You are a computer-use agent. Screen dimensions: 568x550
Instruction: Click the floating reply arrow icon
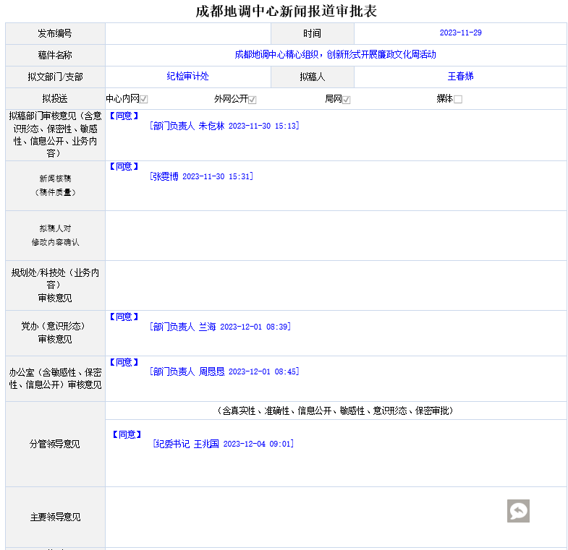point(518,511)
